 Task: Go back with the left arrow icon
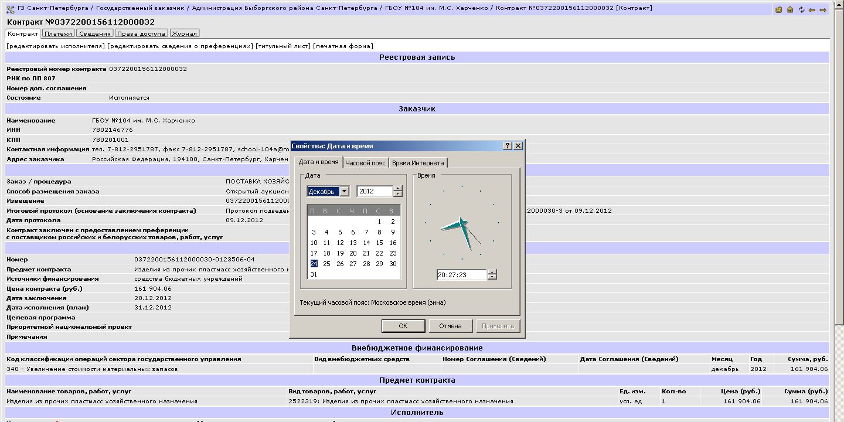[x=812, y=9]
